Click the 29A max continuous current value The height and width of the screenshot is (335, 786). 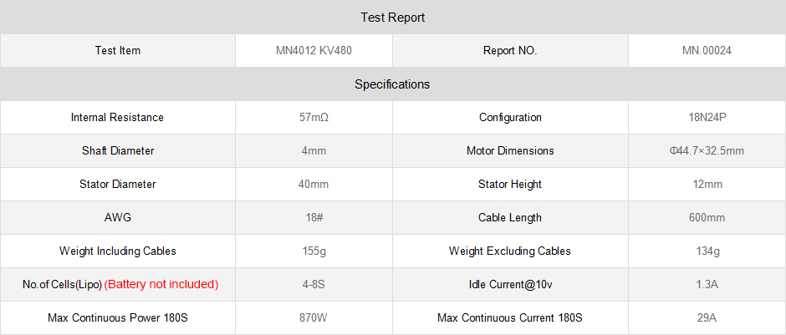click(x=707, y=318)
